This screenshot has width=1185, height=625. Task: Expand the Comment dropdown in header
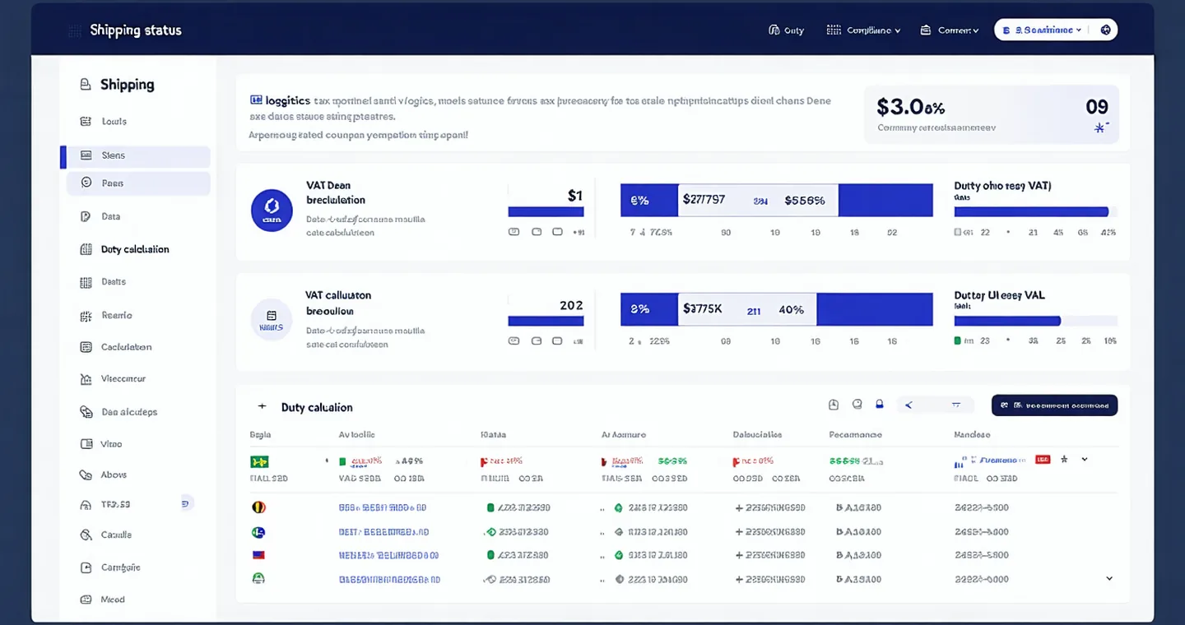coord(950,30)
